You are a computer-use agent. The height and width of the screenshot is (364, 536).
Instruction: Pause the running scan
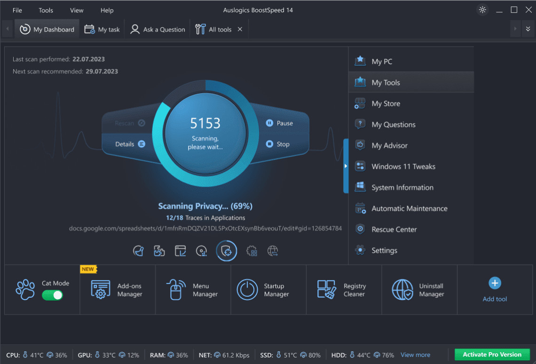click(x=279, y=123)
